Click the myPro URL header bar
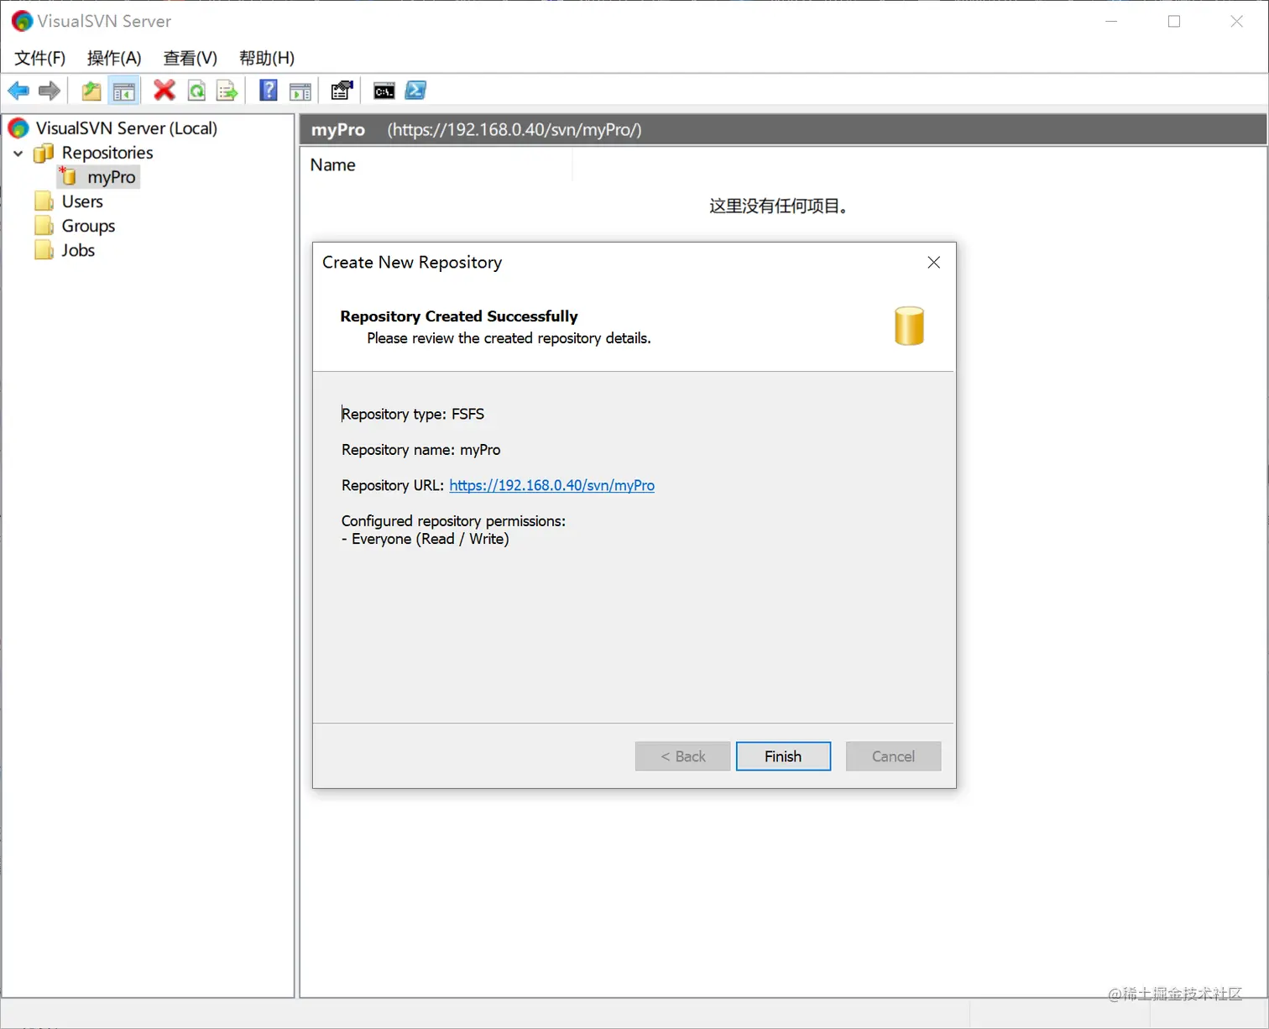Image resolution: width=1269 pixels, height=1029 pixels. (782, 129)
